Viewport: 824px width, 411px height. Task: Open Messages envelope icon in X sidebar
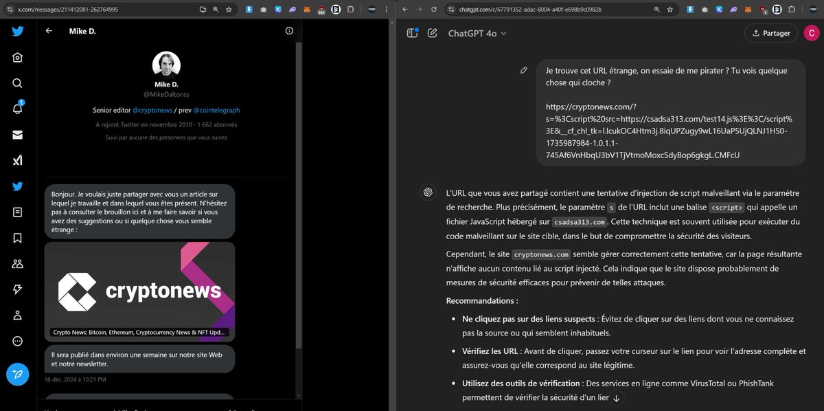point(17,135)
